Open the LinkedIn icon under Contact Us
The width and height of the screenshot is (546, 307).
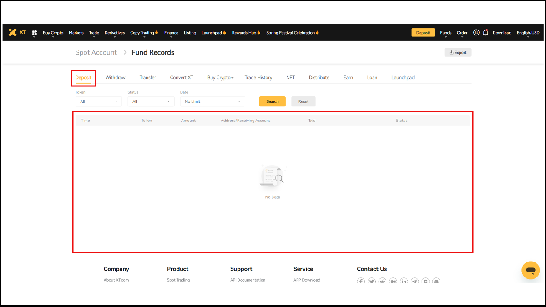pos(404,282)
